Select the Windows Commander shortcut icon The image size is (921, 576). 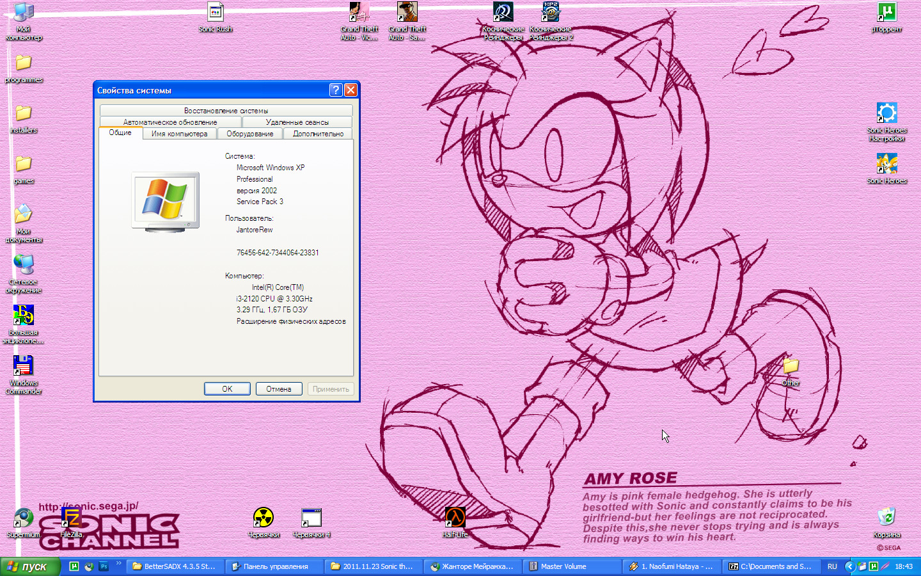tap(24, 366)
